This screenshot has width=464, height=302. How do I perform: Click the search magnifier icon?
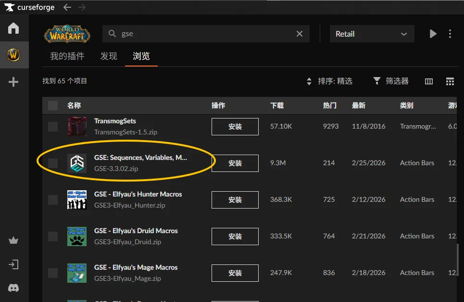coord(112,34)
